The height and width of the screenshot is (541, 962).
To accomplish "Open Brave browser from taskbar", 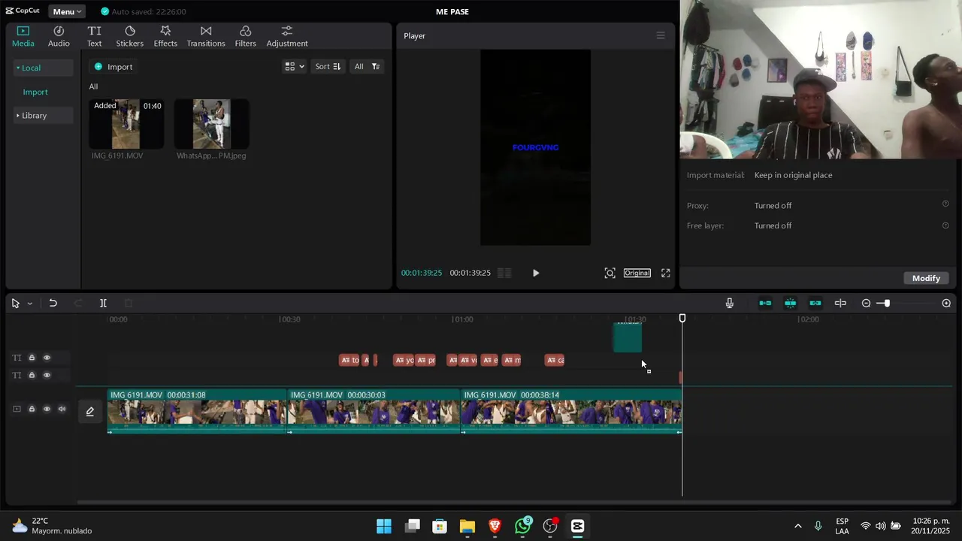I will [495, 526].
